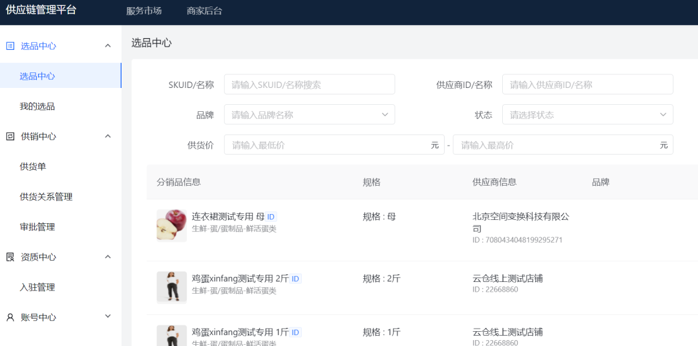Click product thumbnail of 鸡蛋xinfang测试专用 1斤
This screenshot has width=698, height=346.
(172, 335)
